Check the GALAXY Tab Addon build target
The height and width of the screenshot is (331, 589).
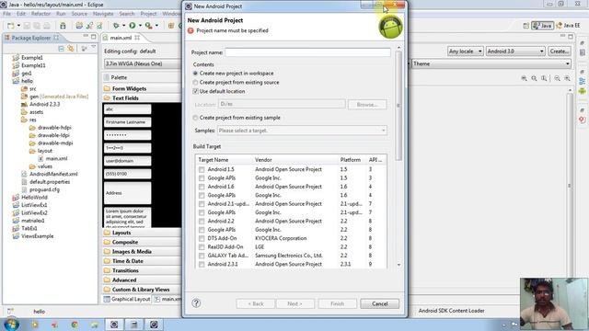[x=202, y=256]
